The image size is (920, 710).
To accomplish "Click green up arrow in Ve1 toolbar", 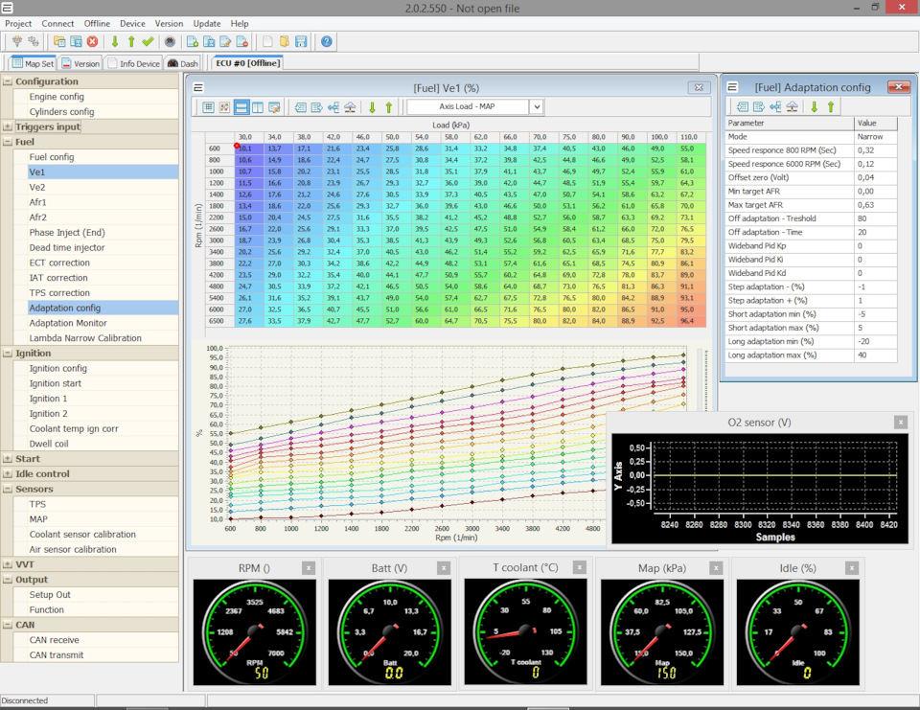I will pos(388,107).
